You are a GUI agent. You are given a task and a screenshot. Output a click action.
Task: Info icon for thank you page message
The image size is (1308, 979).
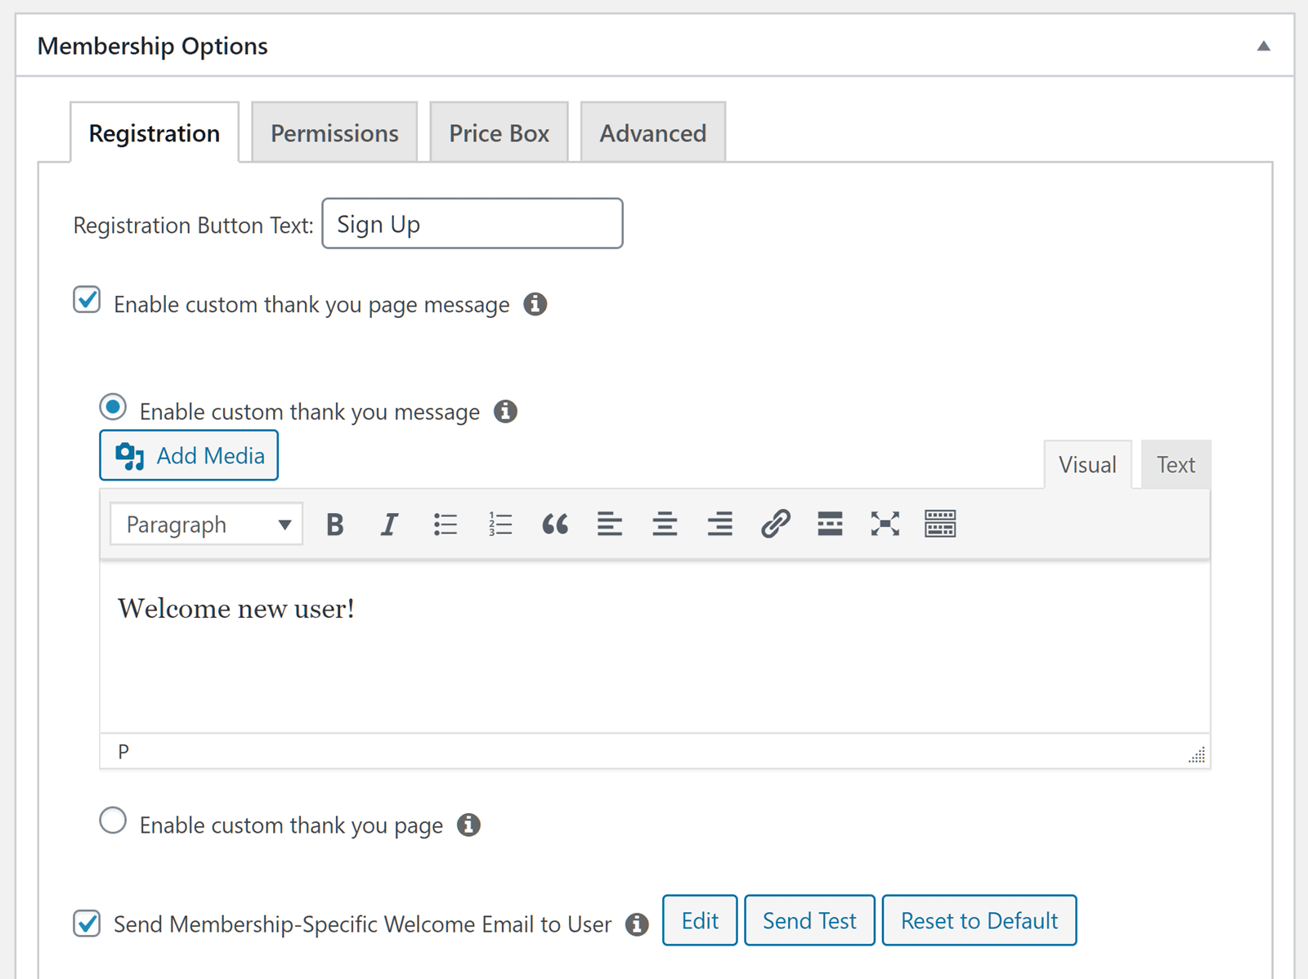535,304
